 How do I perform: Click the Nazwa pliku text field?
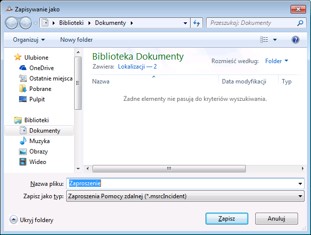click(185, 183)
